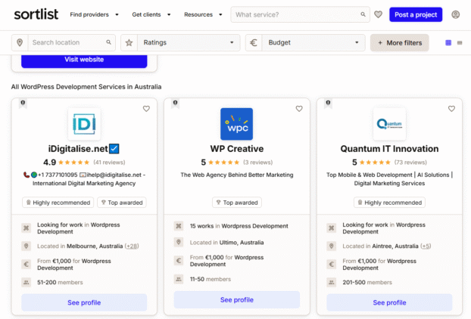Click iDigitalise.net Top awarded badge
Image resolution: width=471 pixels, height=319 pixels.
tap(122, 203)
